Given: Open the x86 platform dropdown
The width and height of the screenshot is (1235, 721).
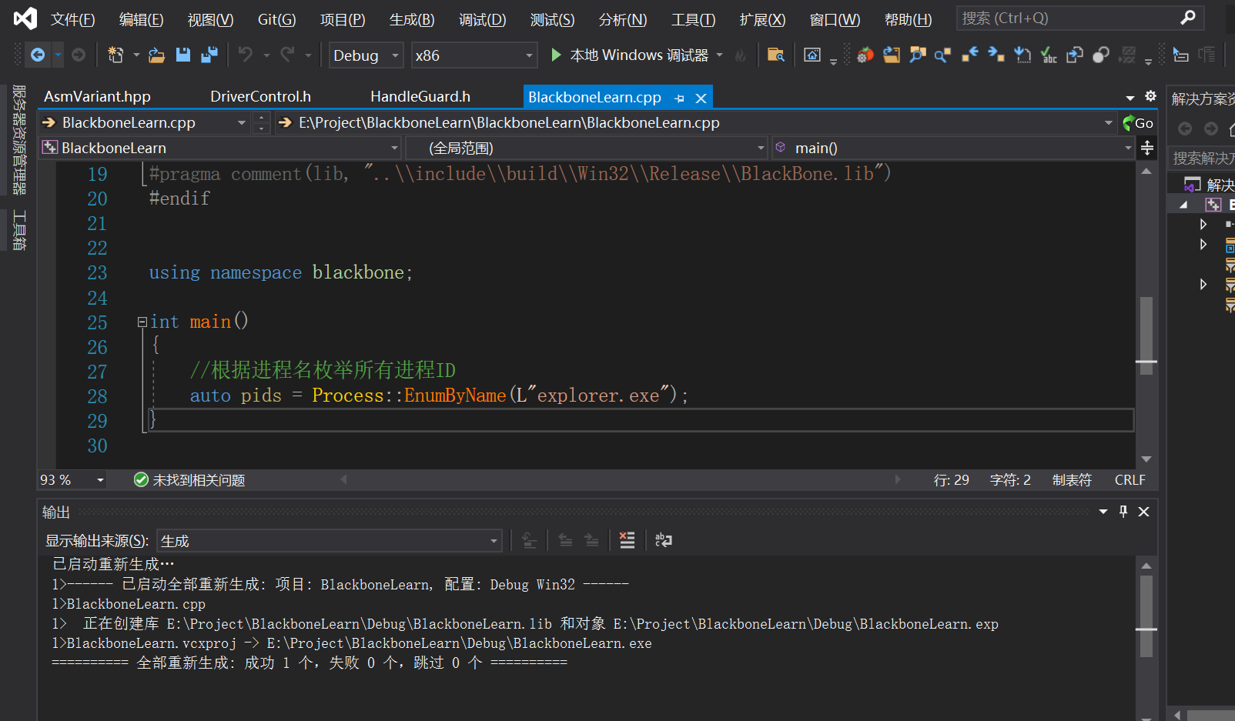Looking at the screenshot, I should click(474, 55).
